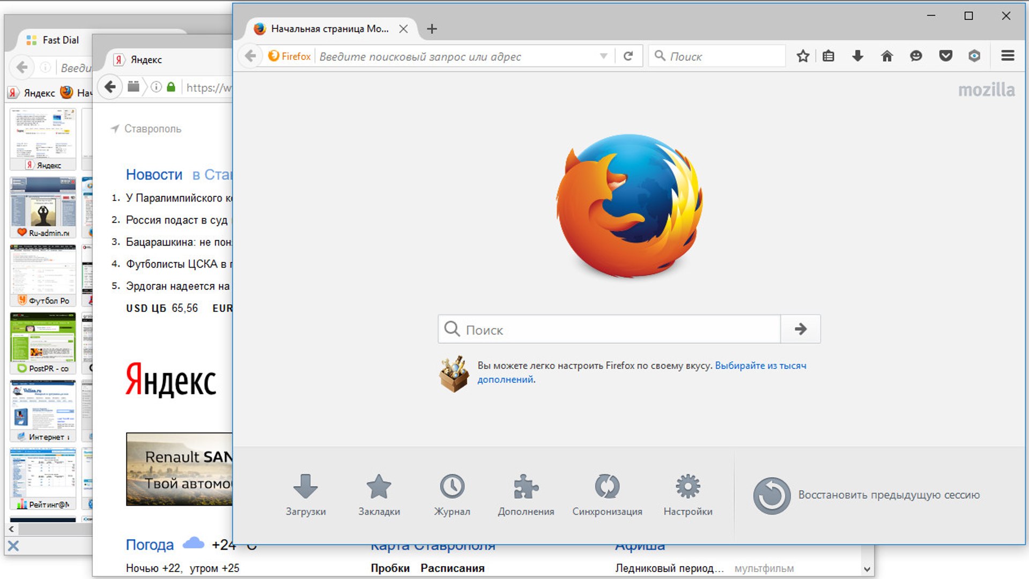Go to the home page icon

(887, 56)
